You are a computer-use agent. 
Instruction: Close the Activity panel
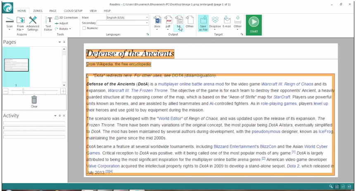(64, 115)
